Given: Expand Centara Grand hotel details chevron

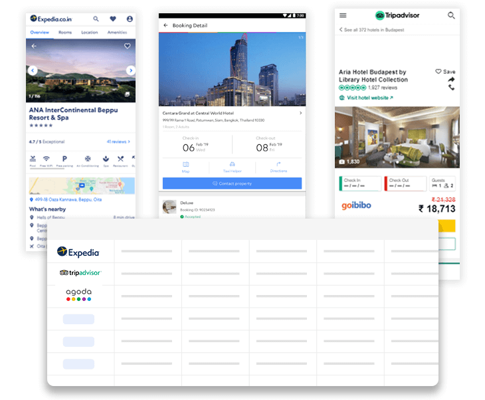Looking at the screenshot, I should click(300, 113).
